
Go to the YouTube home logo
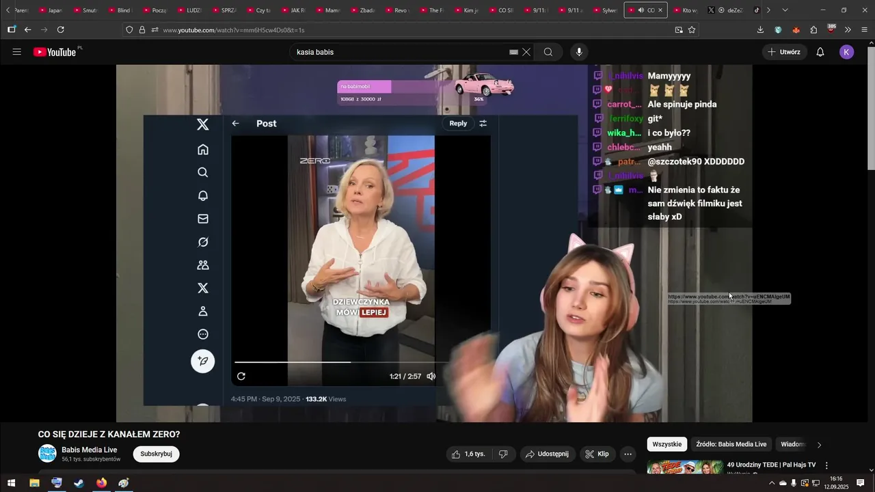56,52
